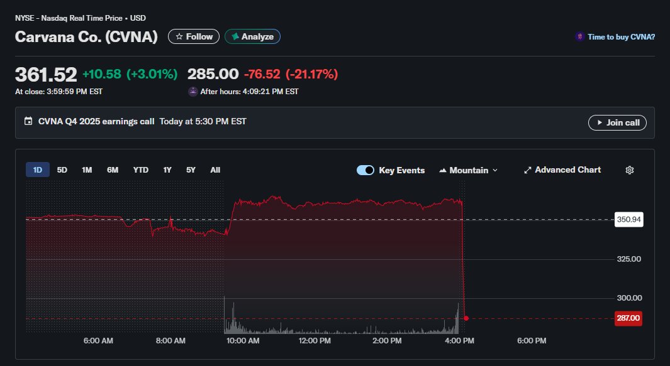The image size is (670, 366).
Task: Click 'Today at 5:30 PM EST' text
Action: (203, 122)
